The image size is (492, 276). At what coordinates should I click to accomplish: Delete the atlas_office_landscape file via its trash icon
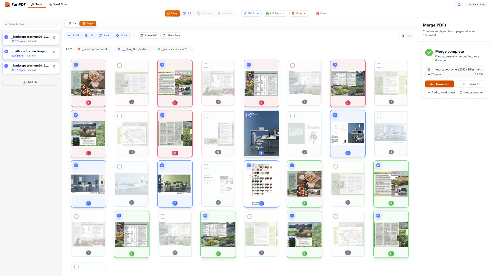(54, 52)
